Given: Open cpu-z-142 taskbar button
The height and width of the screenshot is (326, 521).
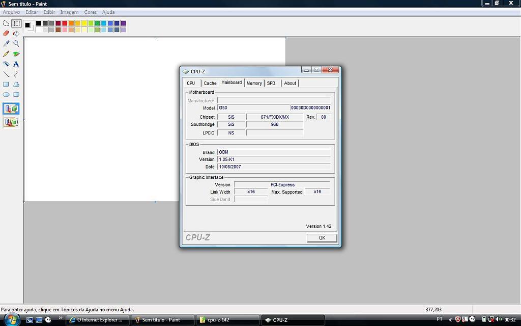Looking at the screenshot, I should [227, 320].
